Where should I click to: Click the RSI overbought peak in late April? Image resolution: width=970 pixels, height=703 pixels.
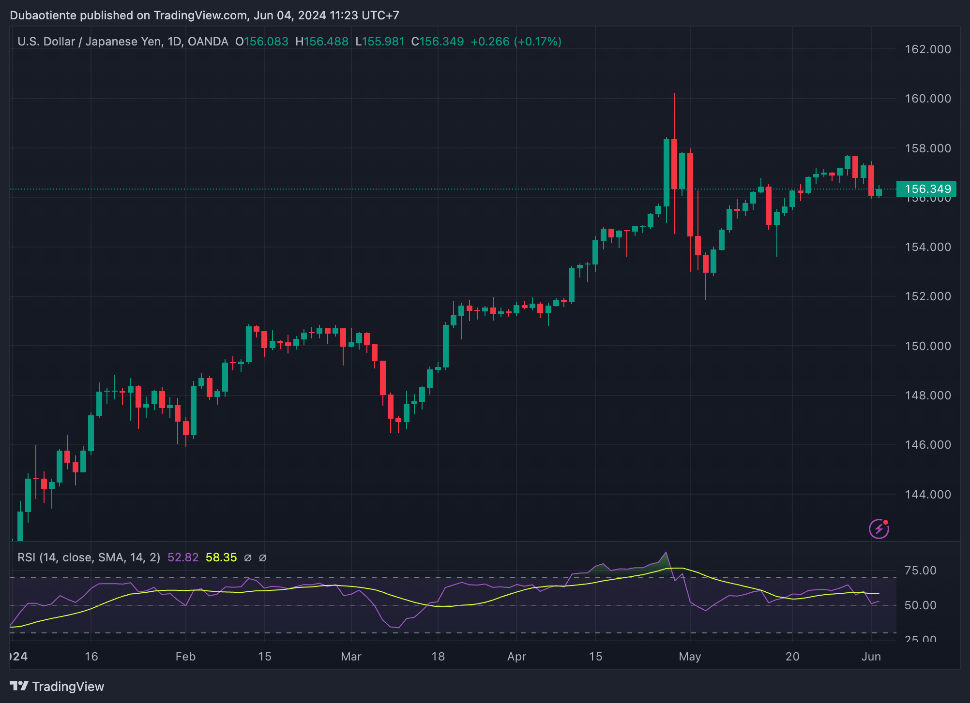point(666,553)
